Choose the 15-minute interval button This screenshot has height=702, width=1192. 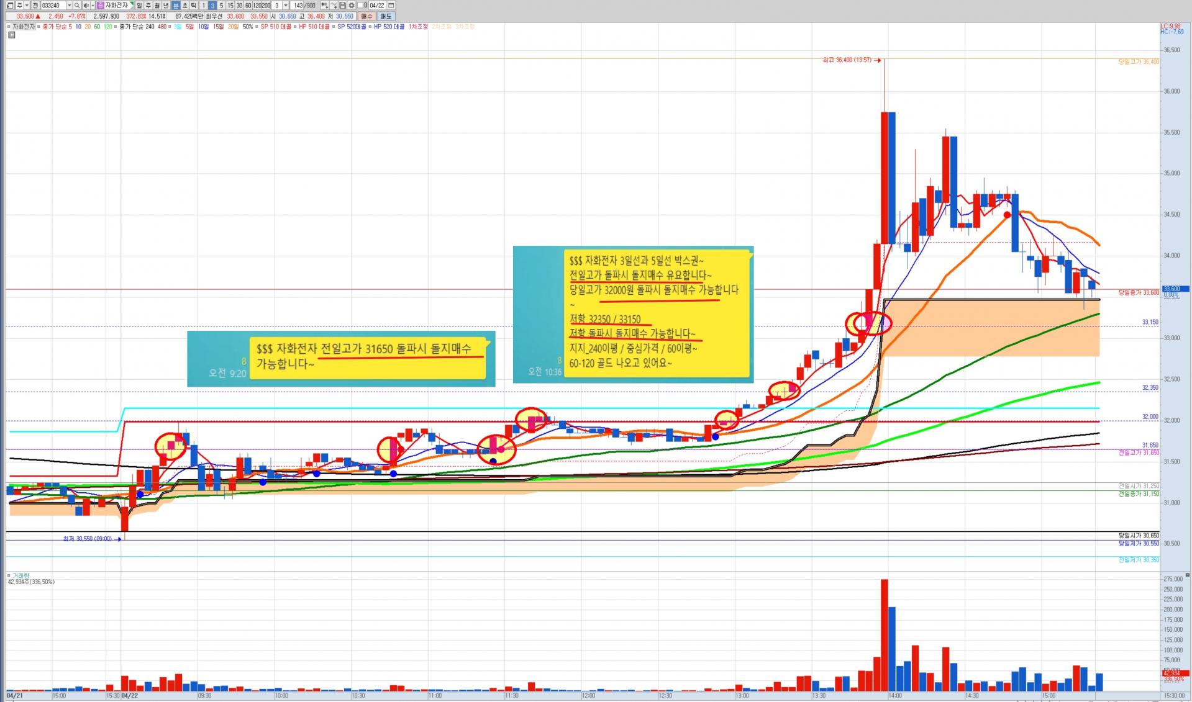point(230,6)
